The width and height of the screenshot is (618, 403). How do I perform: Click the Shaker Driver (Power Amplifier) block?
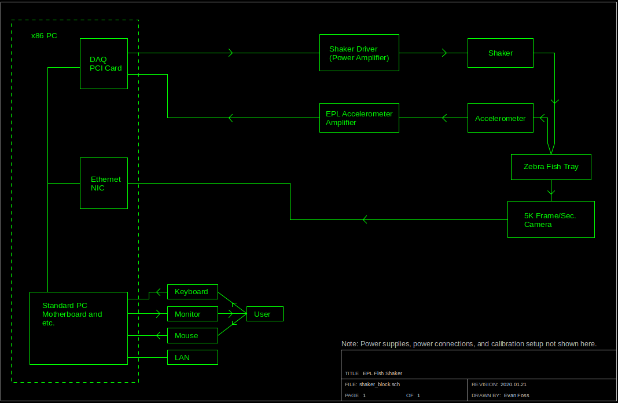359,53
